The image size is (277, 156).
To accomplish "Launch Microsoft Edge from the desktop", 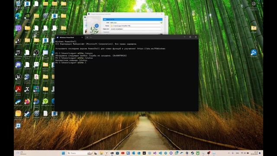I will [18, 16].
